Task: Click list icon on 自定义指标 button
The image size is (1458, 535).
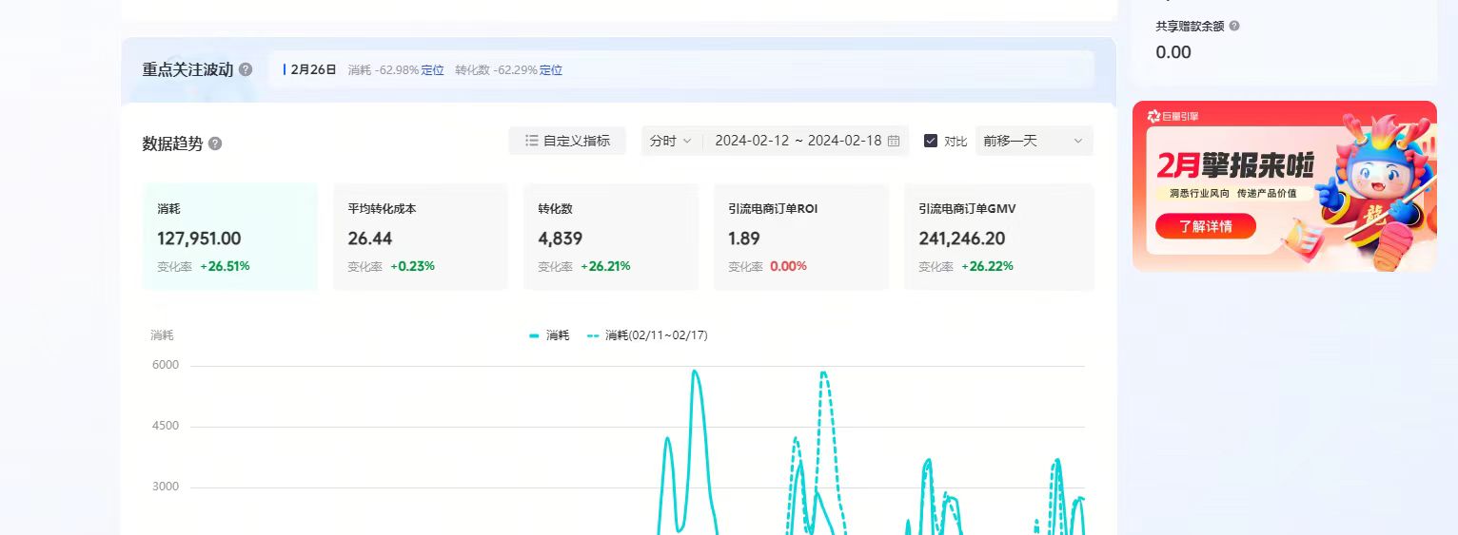Action: (x=532, y=141)
